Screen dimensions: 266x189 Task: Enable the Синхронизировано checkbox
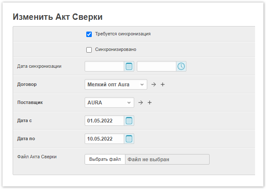(x=89, y=50)
